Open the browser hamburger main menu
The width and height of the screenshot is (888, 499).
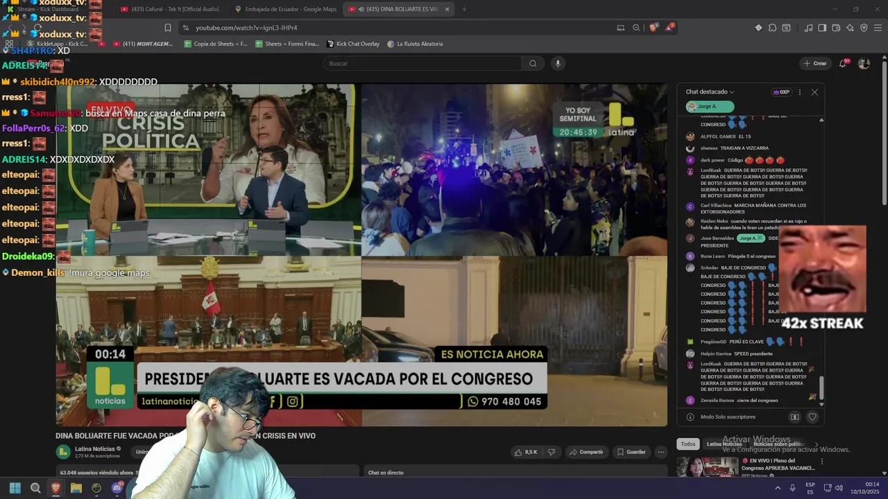coord(878,28)
